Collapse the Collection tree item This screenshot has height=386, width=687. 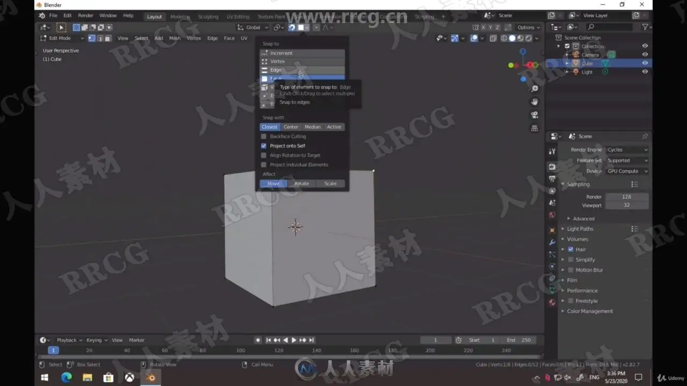click(x=559, y=46)
